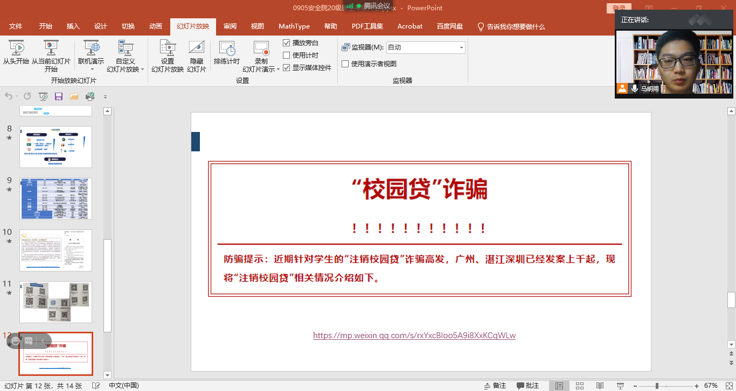Open the 监视器 monitor dropdown

click(x=461, y=47)
